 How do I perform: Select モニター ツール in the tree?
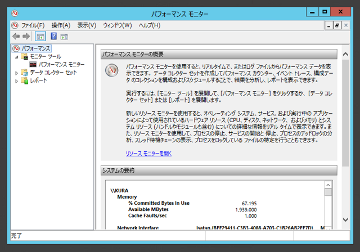pos(46,56)
